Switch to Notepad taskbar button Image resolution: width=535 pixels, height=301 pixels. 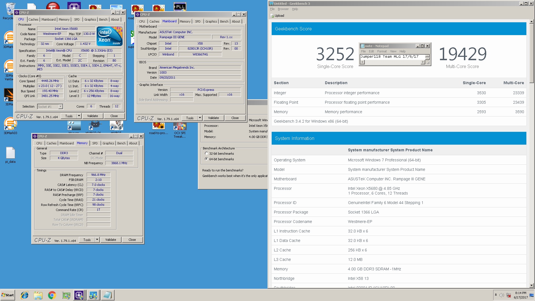[107, 295]
